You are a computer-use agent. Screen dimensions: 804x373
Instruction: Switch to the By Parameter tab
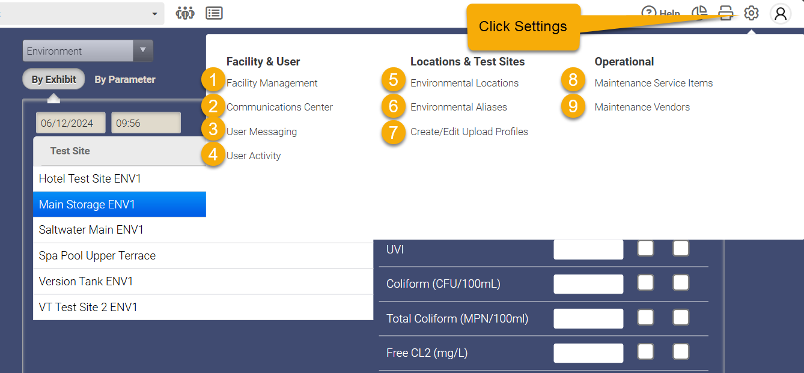click(x=125, y=79)
